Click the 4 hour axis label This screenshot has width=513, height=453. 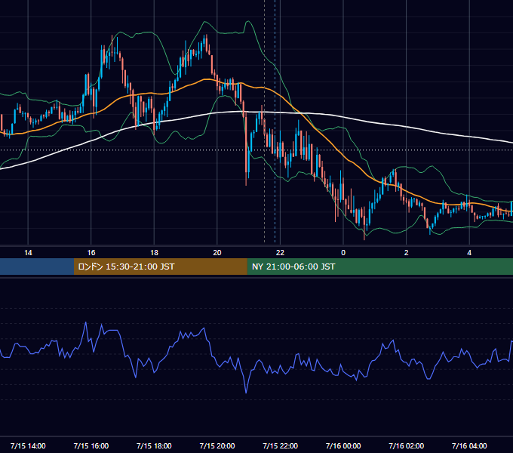click(x=469, y=253)
